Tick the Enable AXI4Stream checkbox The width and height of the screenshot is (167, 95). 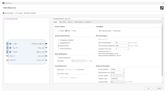[x=58, y=58]
